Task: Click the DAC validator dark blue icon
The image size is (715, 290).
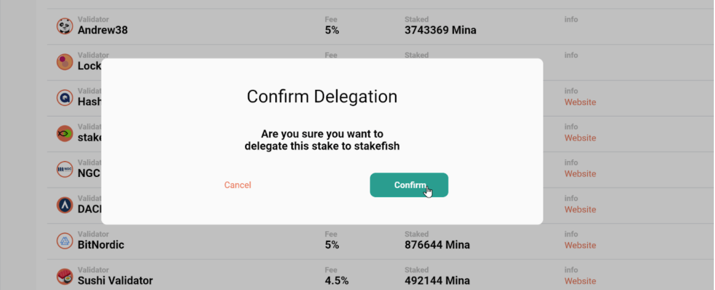Action: (x=65, y=205)
